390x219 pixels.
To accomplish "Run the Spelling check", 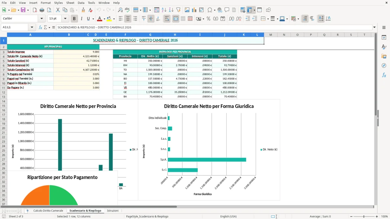I will pyautogui.click(x=127, y=10).
